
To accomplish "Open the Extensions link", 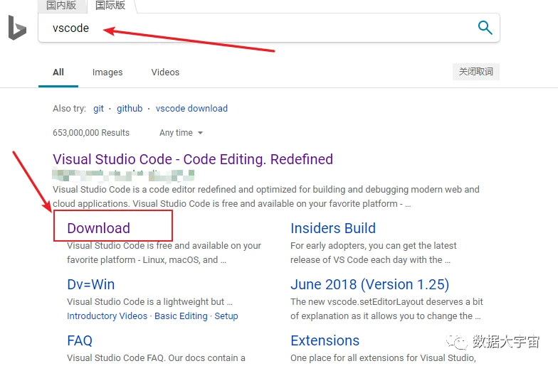I will (x=325, y=340).
